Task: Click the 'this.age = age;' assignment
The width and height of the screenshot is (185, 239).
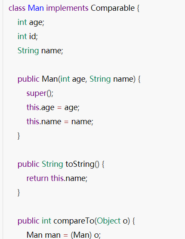Action: pos(53,107)
